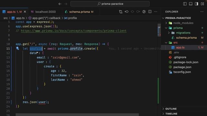
Task: Click the app.ts breadcrumb segment
Action: 20,18
